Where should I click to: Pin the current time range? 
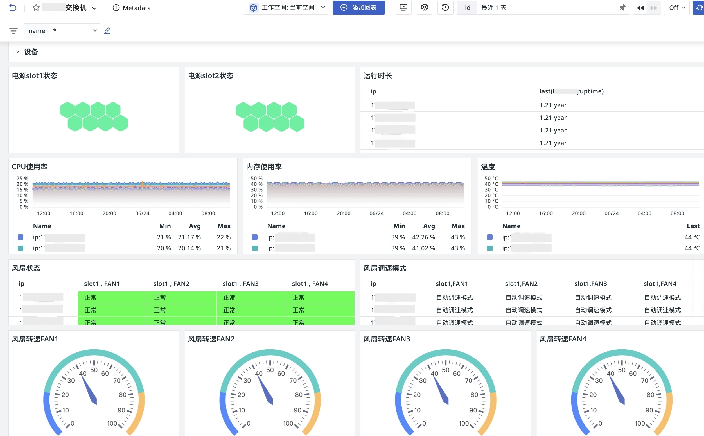622,8
